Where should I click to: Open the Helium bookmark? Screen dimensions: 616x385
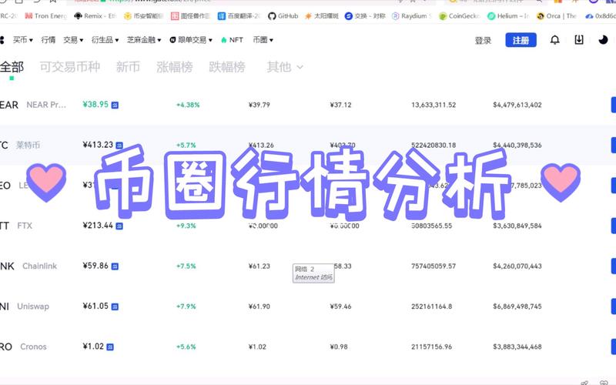(508, 15)
